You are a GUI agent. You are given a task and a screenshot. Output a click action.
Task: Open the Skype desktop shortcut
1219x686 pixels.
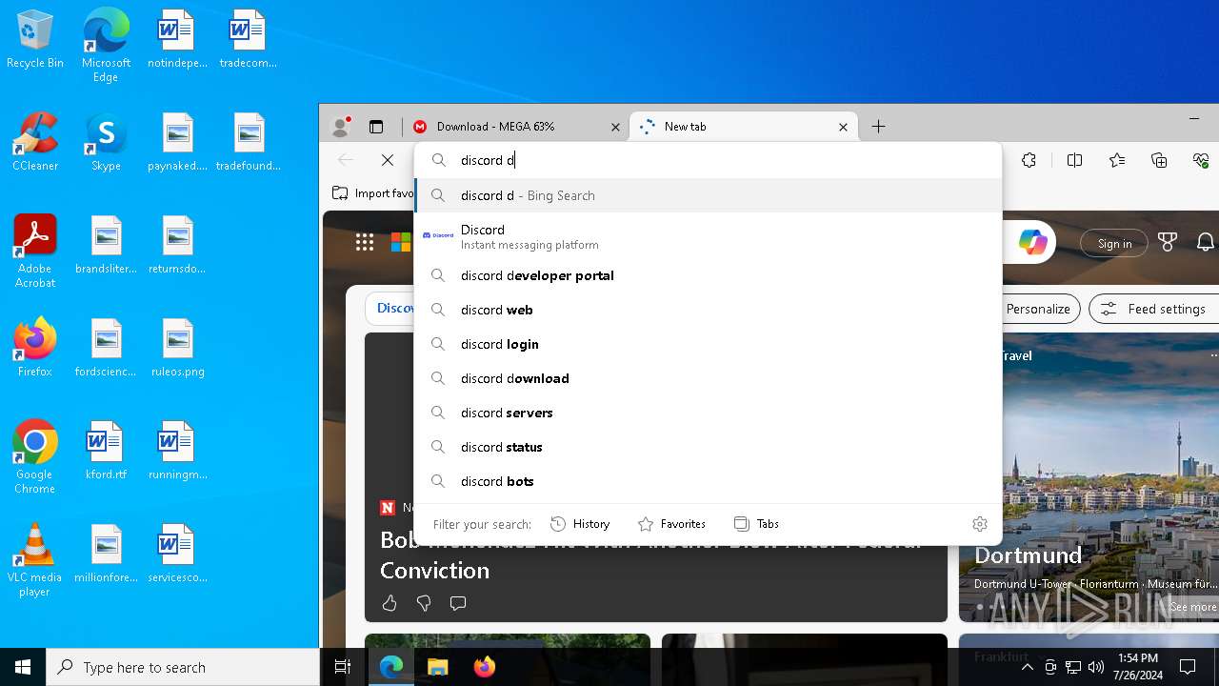point(106,143)
